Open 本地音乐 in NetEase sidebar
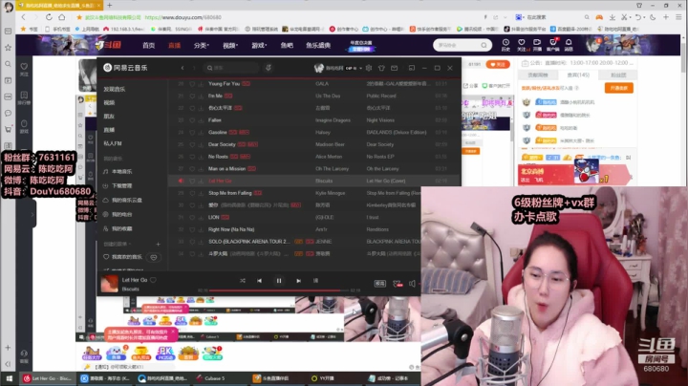 tap(121, 172)
